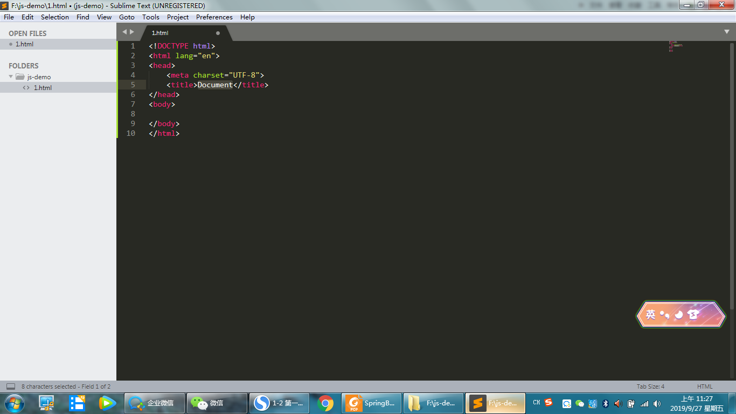Open the Help menu
The width and height of the screenshot is (736, 414).
point(247,17)
